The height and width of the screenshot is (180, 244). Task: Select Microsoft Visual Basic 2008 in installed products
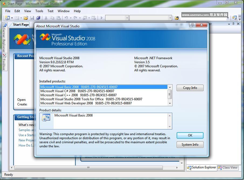104,87
